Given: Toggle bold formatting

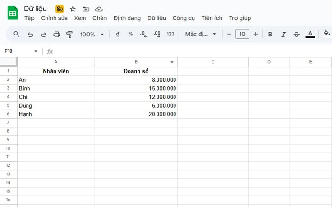Looking at the screenshot, I should pos(270,34).
